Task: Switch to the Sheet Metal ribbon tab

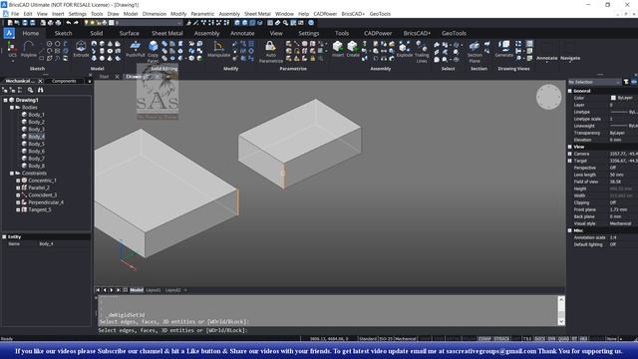Action: point(166,33)
